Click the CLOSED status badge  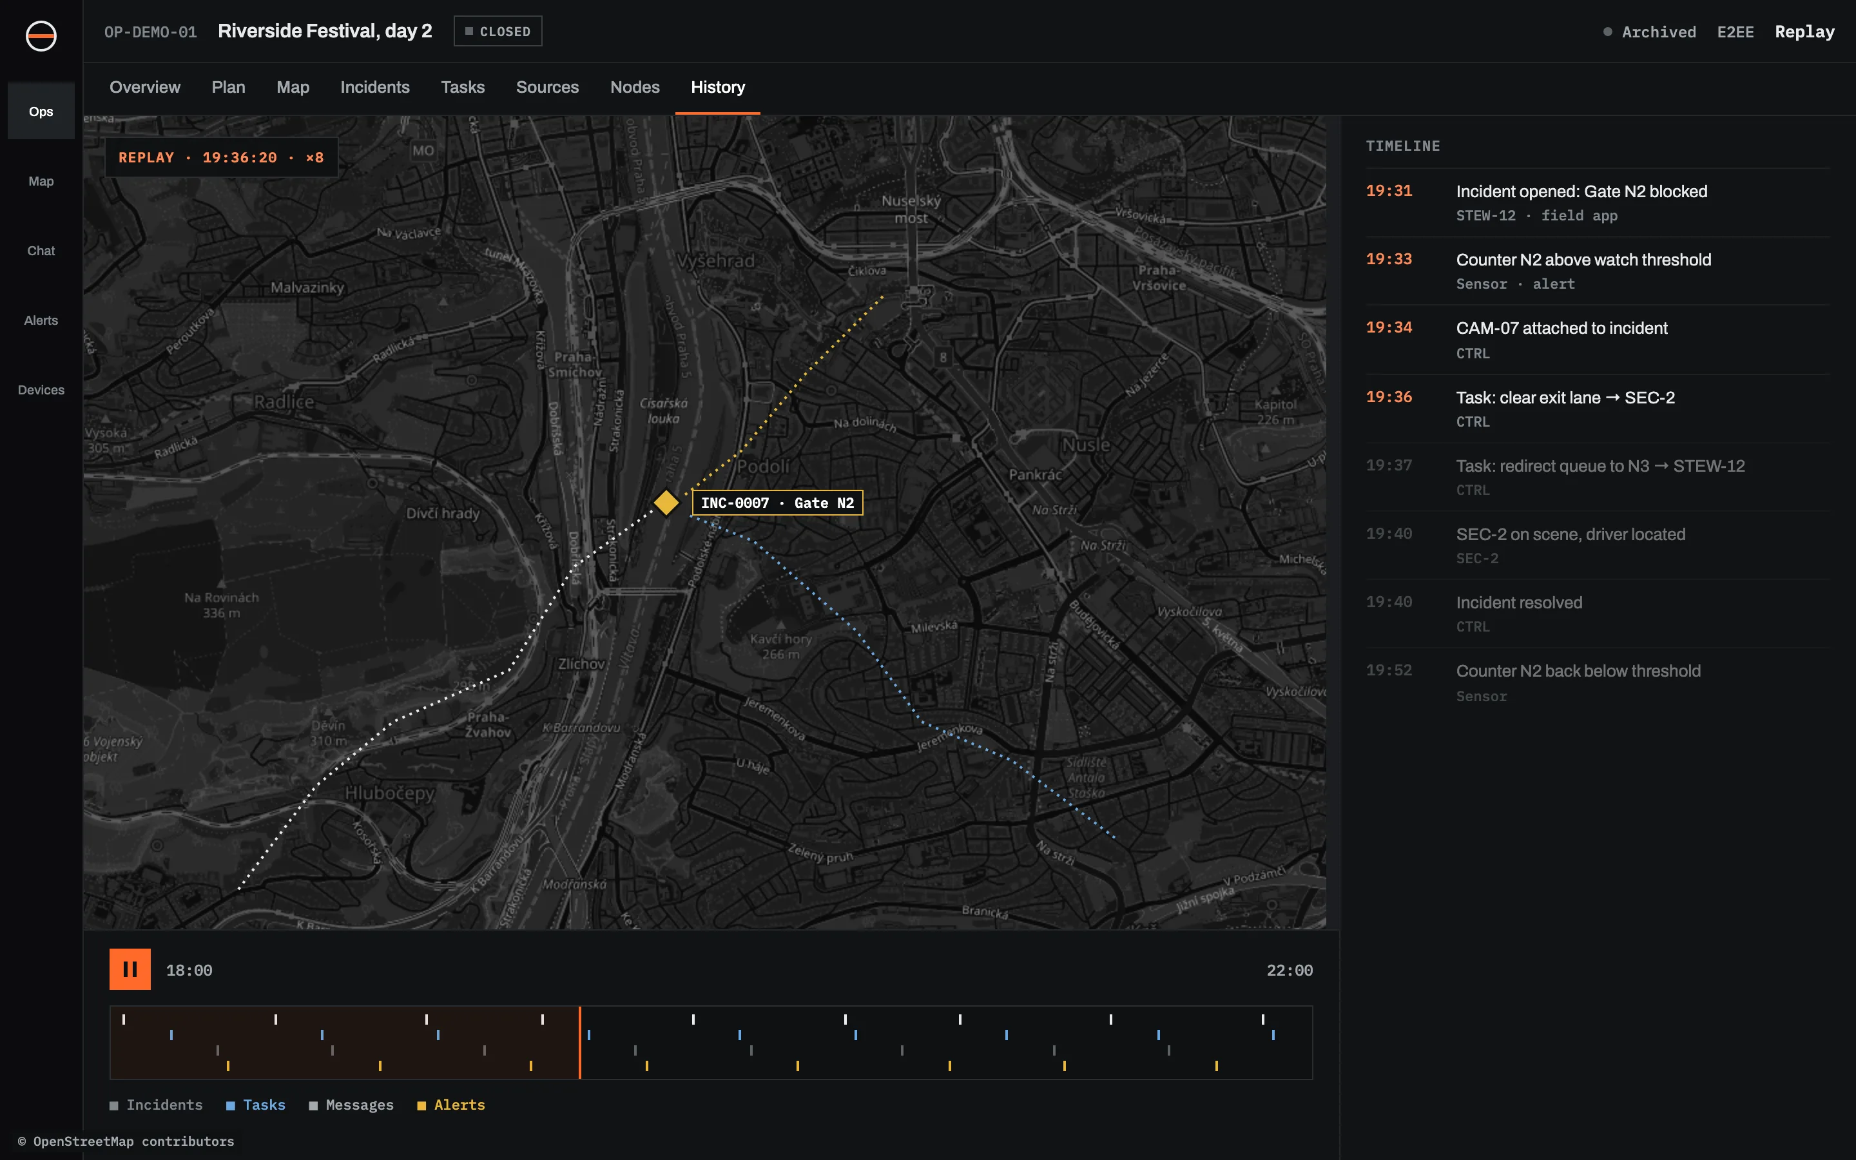click(x=498, y=32)
